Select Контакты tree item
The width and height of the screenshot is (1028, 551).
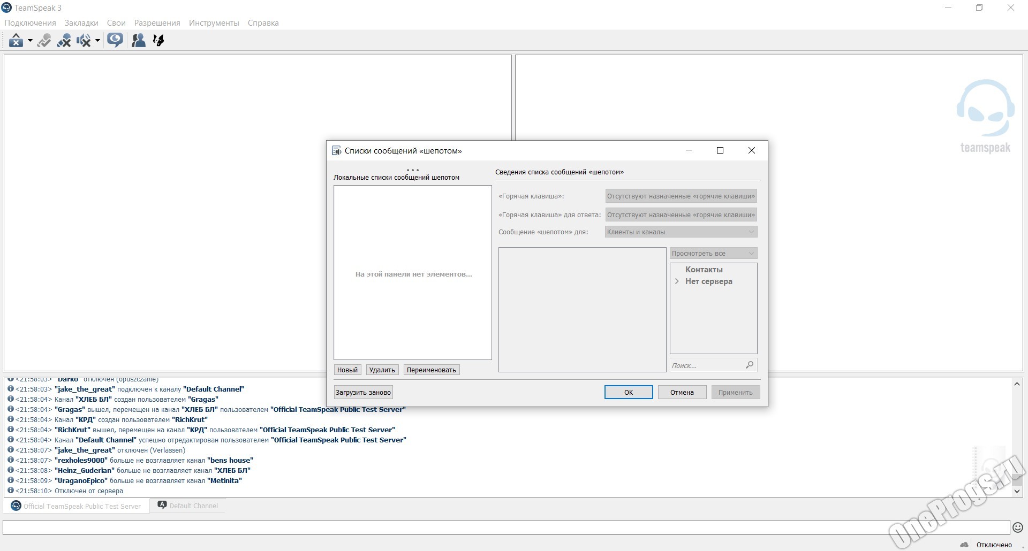click(x=704, y=270)
